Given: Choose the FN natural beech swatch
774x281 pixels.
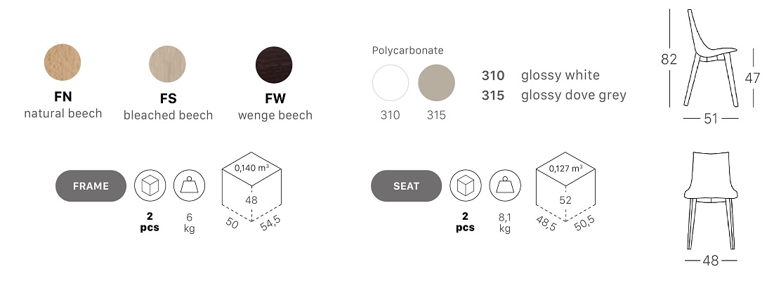Looking at the screenshot, I should (63, 63).
